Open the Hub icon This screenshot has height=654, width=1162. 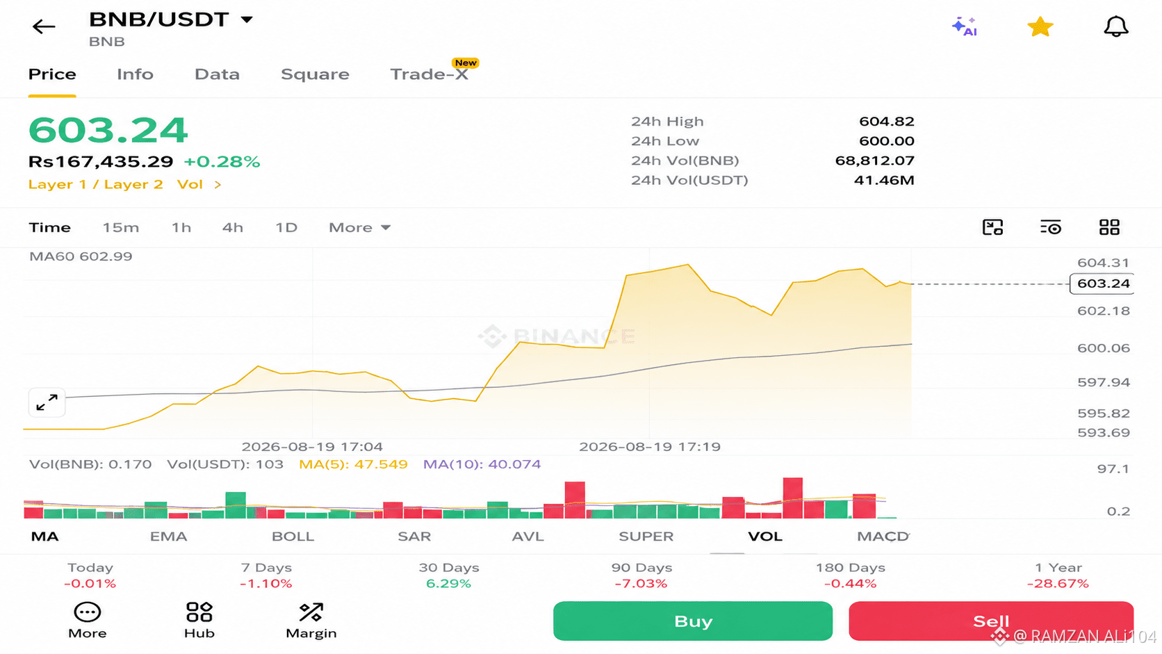199,621
